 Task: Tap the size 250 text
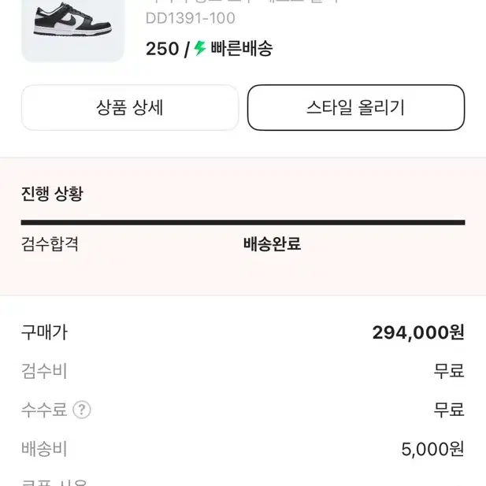click(x=162, y=49)
